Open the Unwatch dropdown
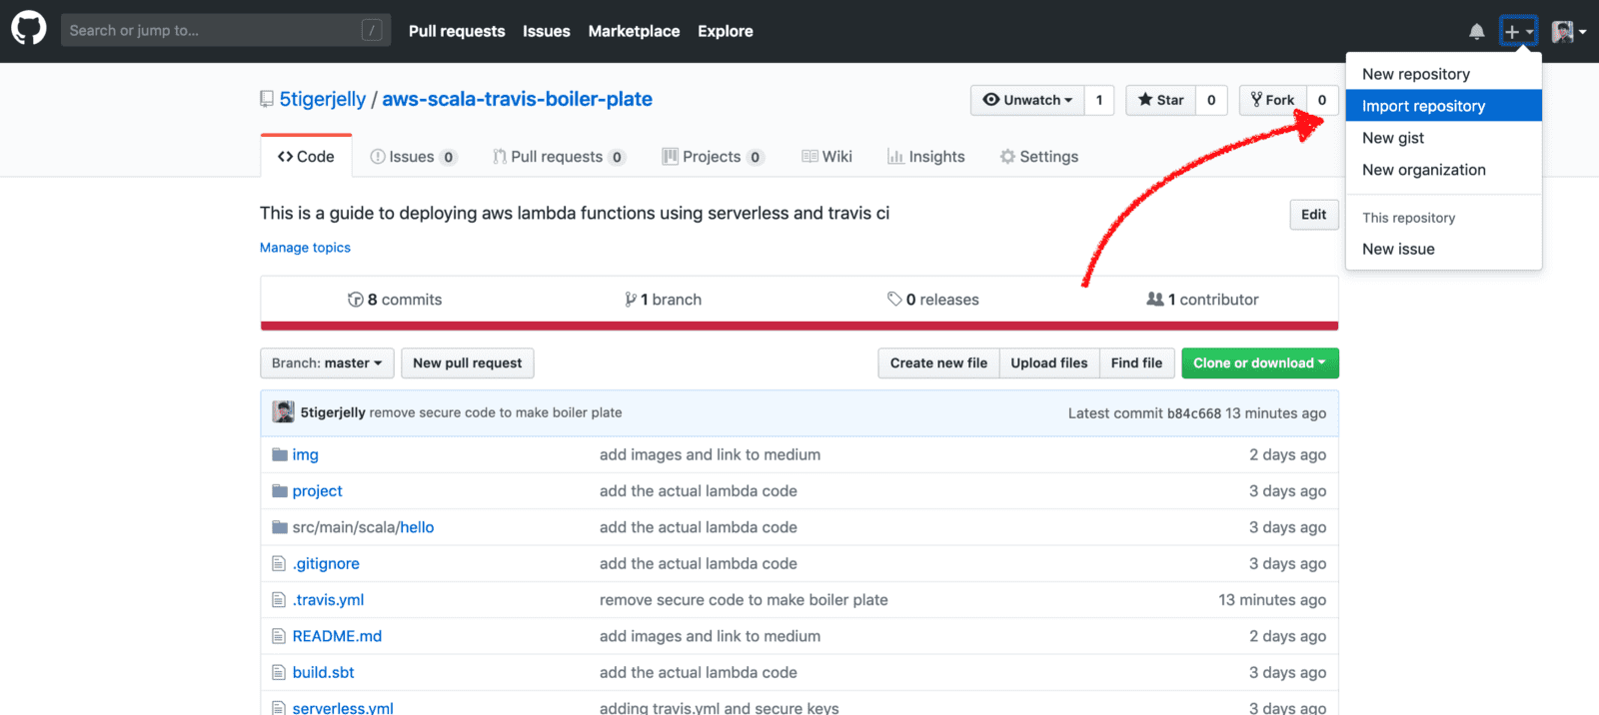 coord(1027,100)
